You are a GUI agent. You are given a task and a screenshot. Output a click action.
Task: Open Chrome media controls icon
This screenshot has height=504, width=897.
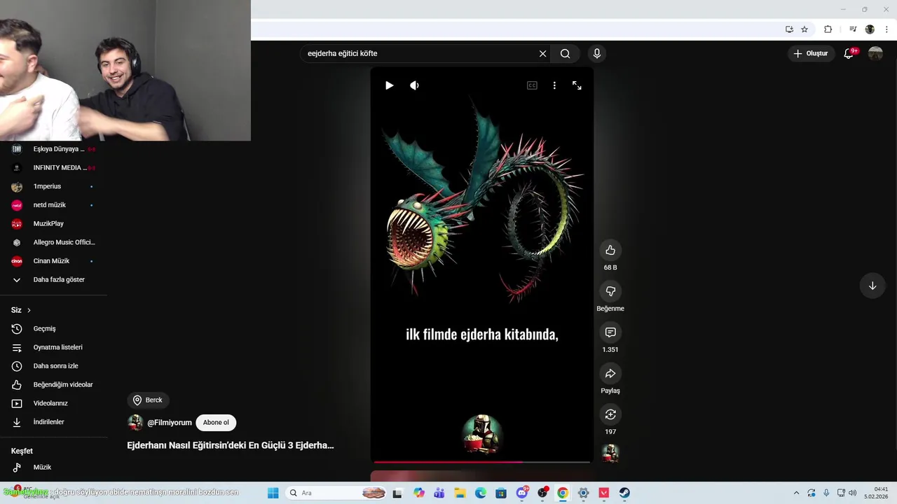(x=853, y=29)
